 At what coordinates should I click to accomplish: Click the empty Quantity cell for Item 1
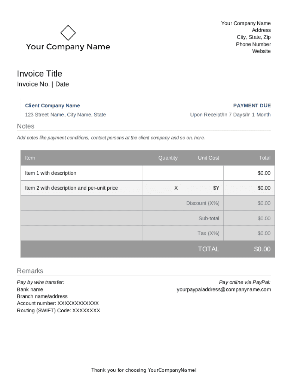point(162,173)
